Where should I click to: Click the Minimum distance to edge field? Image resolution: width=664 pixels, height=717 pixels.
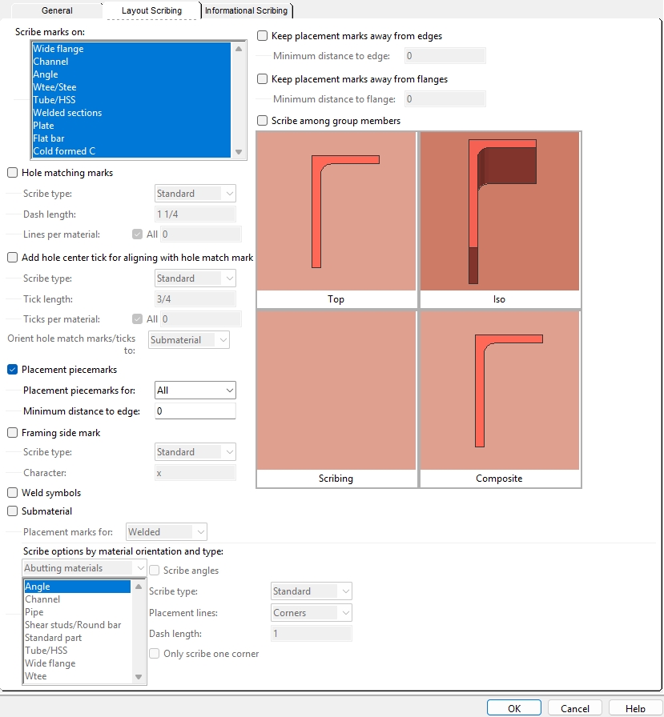pos(195,411)
